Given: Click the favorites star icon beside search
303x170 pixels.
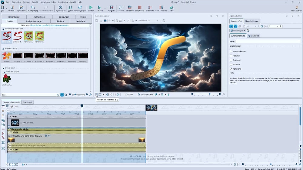Looking at the screenshot, I should tap(66, 95).
